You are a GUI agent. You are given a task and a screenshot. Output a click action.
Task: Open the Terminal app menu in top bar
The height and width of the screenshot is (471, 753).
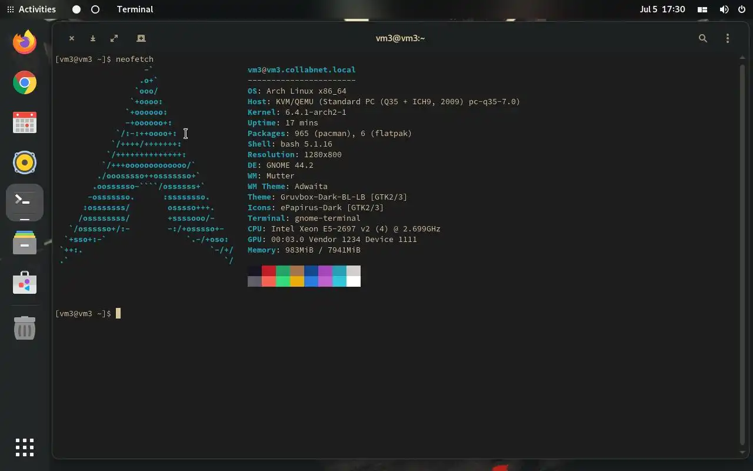pyautogui.click(x=135, y=9)
